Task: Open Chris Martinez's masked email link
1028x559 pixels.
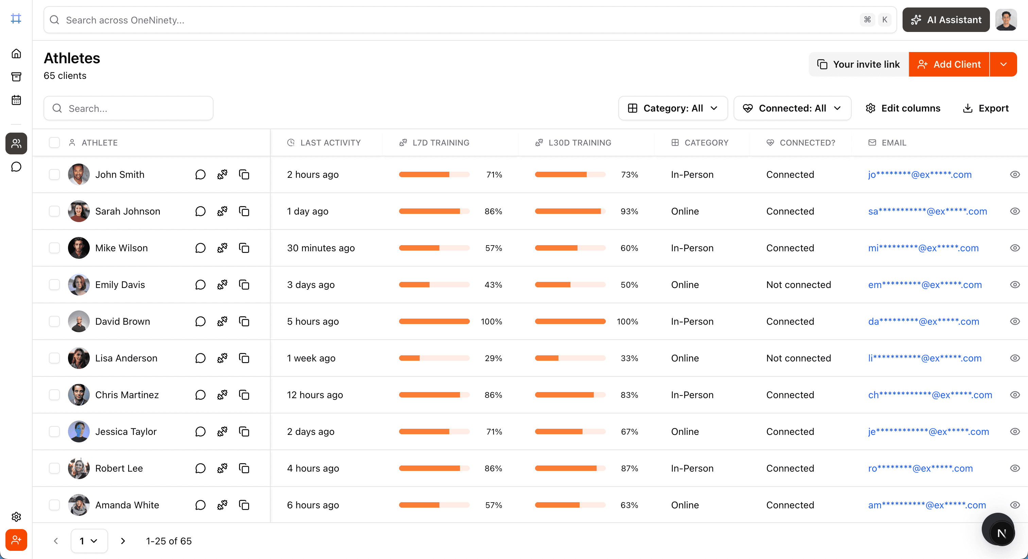Action: coord(930,395)
